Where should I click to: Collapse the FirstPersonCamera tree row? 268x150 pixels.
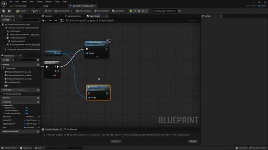pos(5,38)
